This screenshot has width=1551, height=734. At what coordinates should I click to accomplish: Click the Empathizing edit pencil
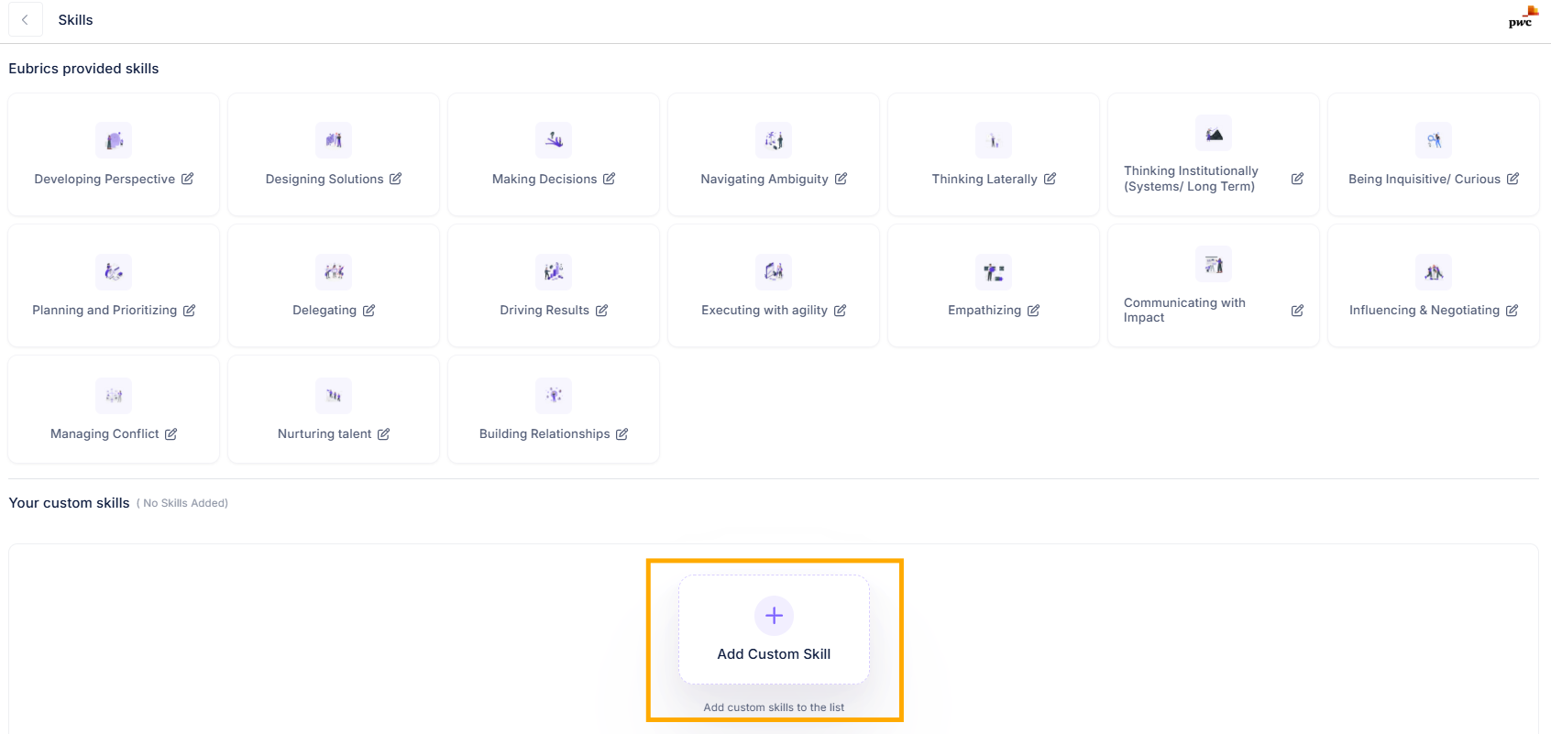click(x=1033, y=311)
